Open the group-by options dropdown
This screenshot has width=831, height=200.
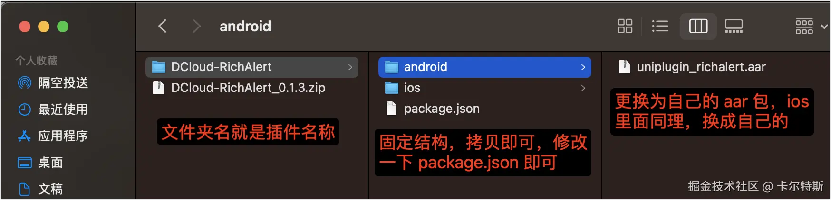click(x=812, y=26)
